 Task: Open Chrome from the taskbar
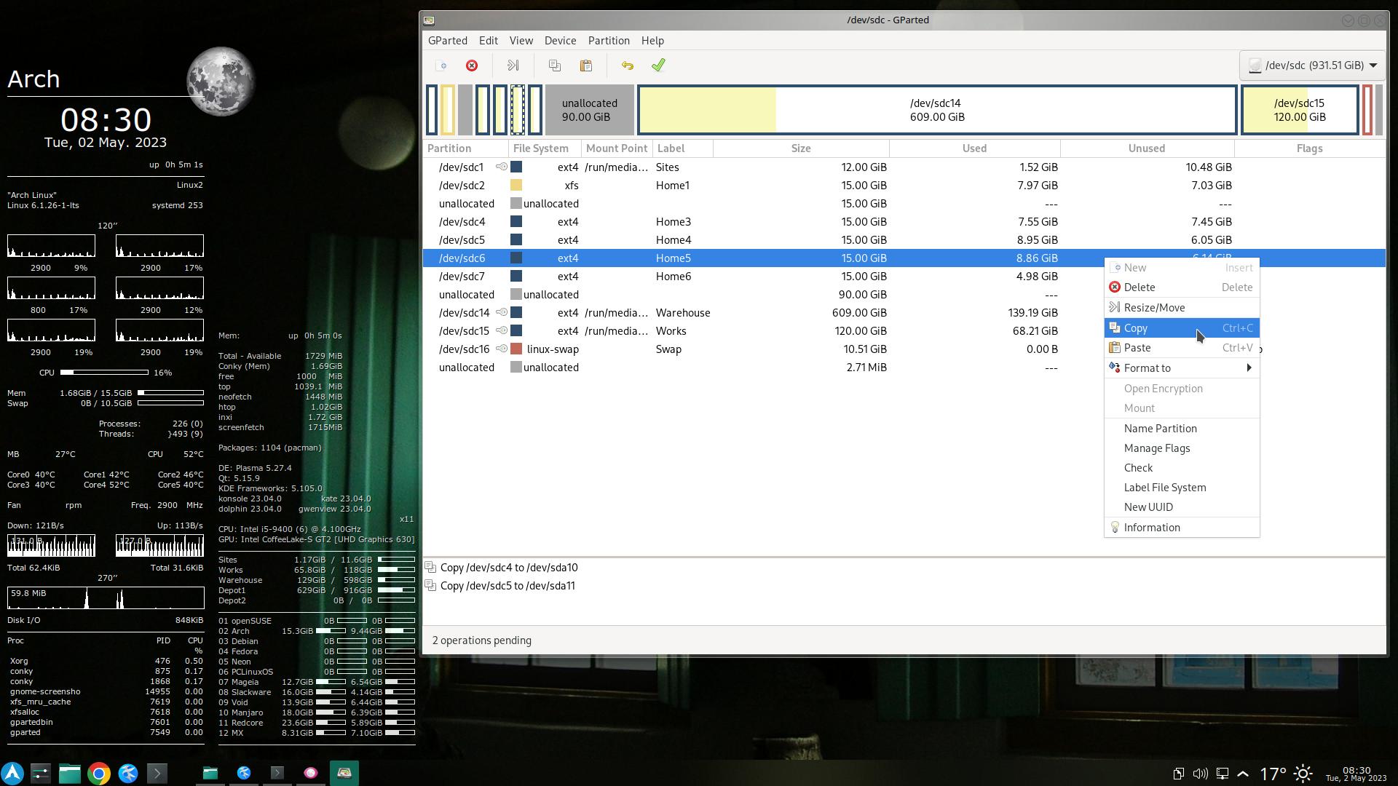(x=99, y=773)
